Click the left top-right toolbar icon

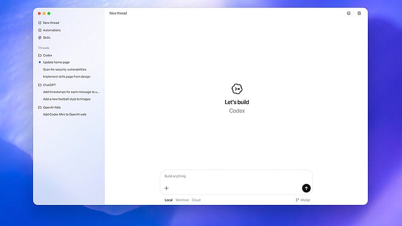coord(349,14)
